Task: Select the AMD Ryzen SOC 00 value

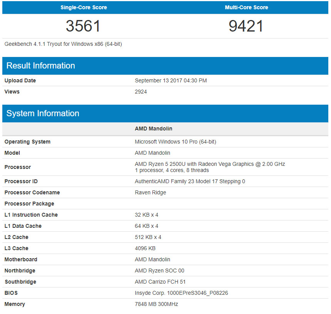Action: tap(160, 271)
